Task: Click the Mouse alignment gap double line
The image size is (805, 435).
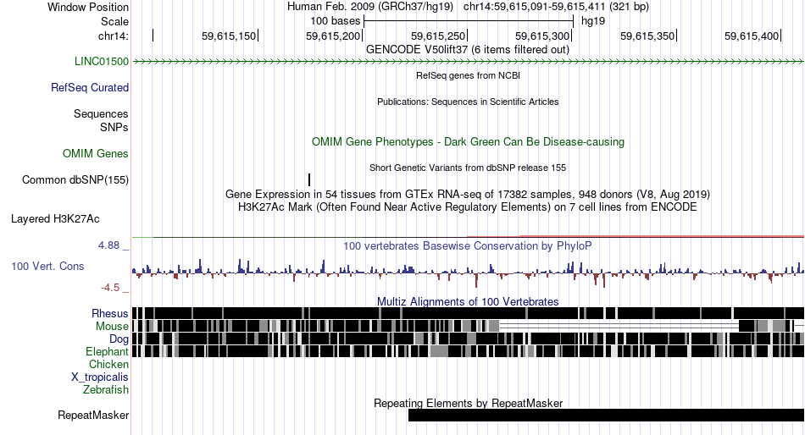Action: tap(619, 327)
